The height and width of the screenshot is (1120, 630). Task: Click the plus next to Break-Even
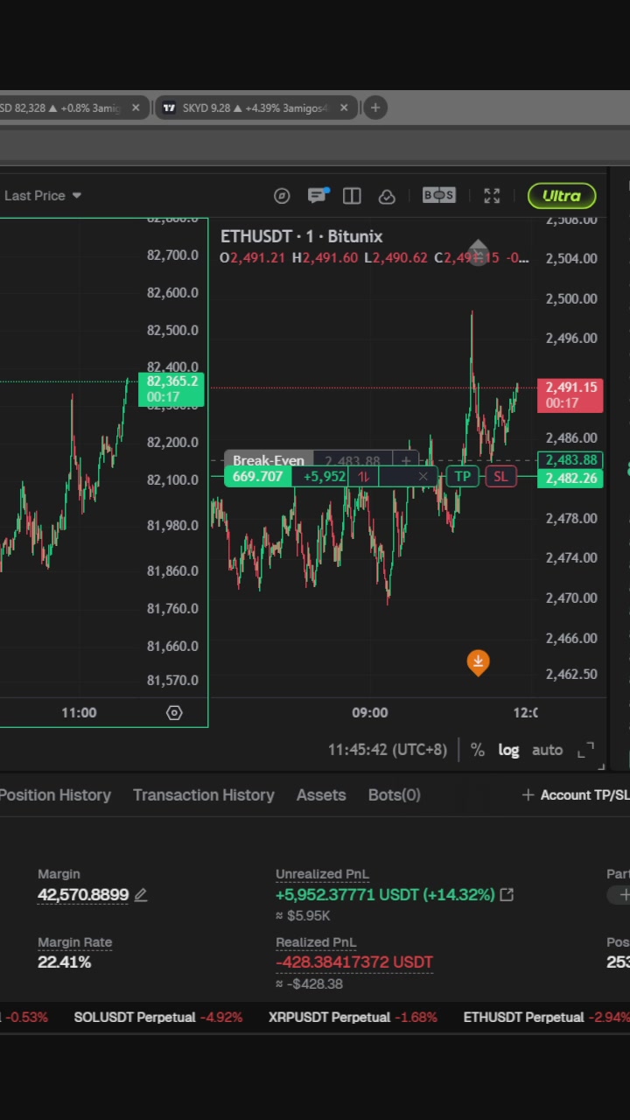[406, 460]
